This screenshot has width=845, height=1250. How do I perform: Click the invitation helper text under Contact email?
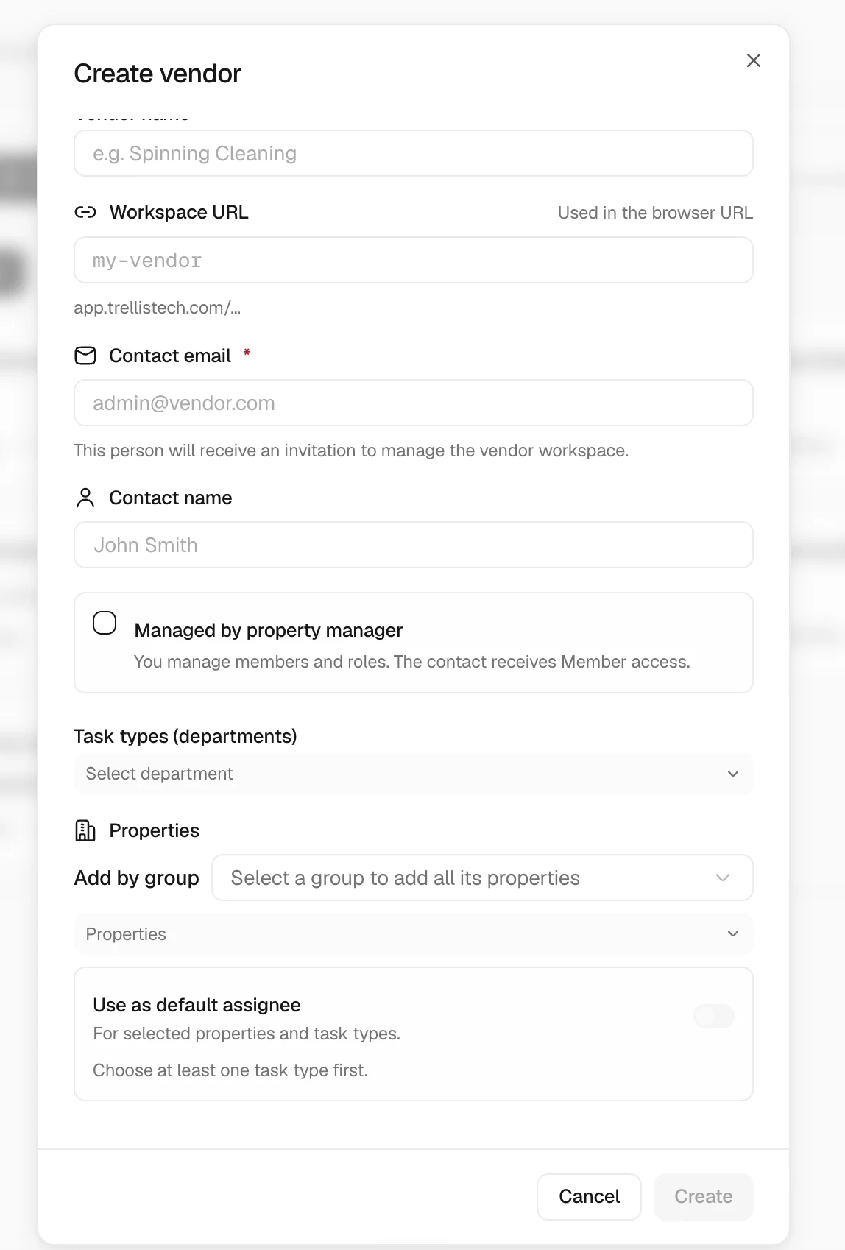351,451
